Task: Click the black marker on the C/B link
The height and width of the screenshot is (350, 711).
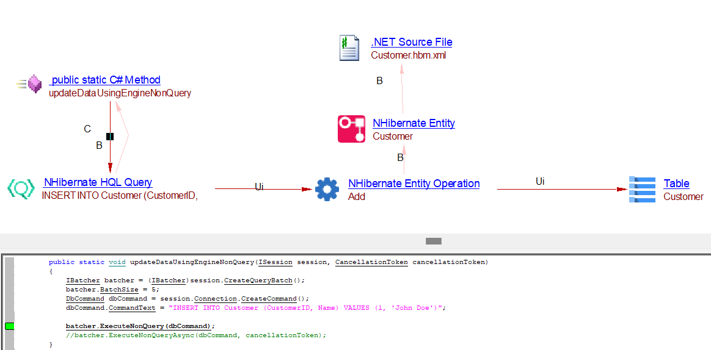Action: [110, 137]
